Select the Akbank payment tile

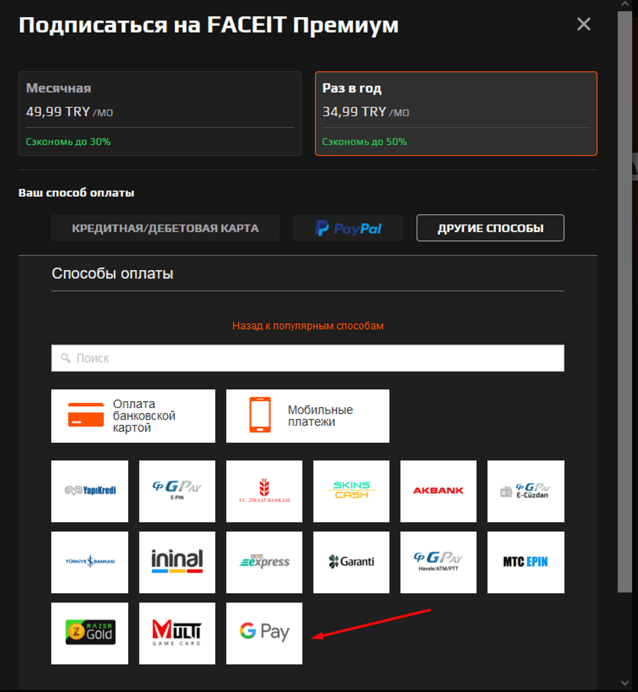(x=439, y=491)
